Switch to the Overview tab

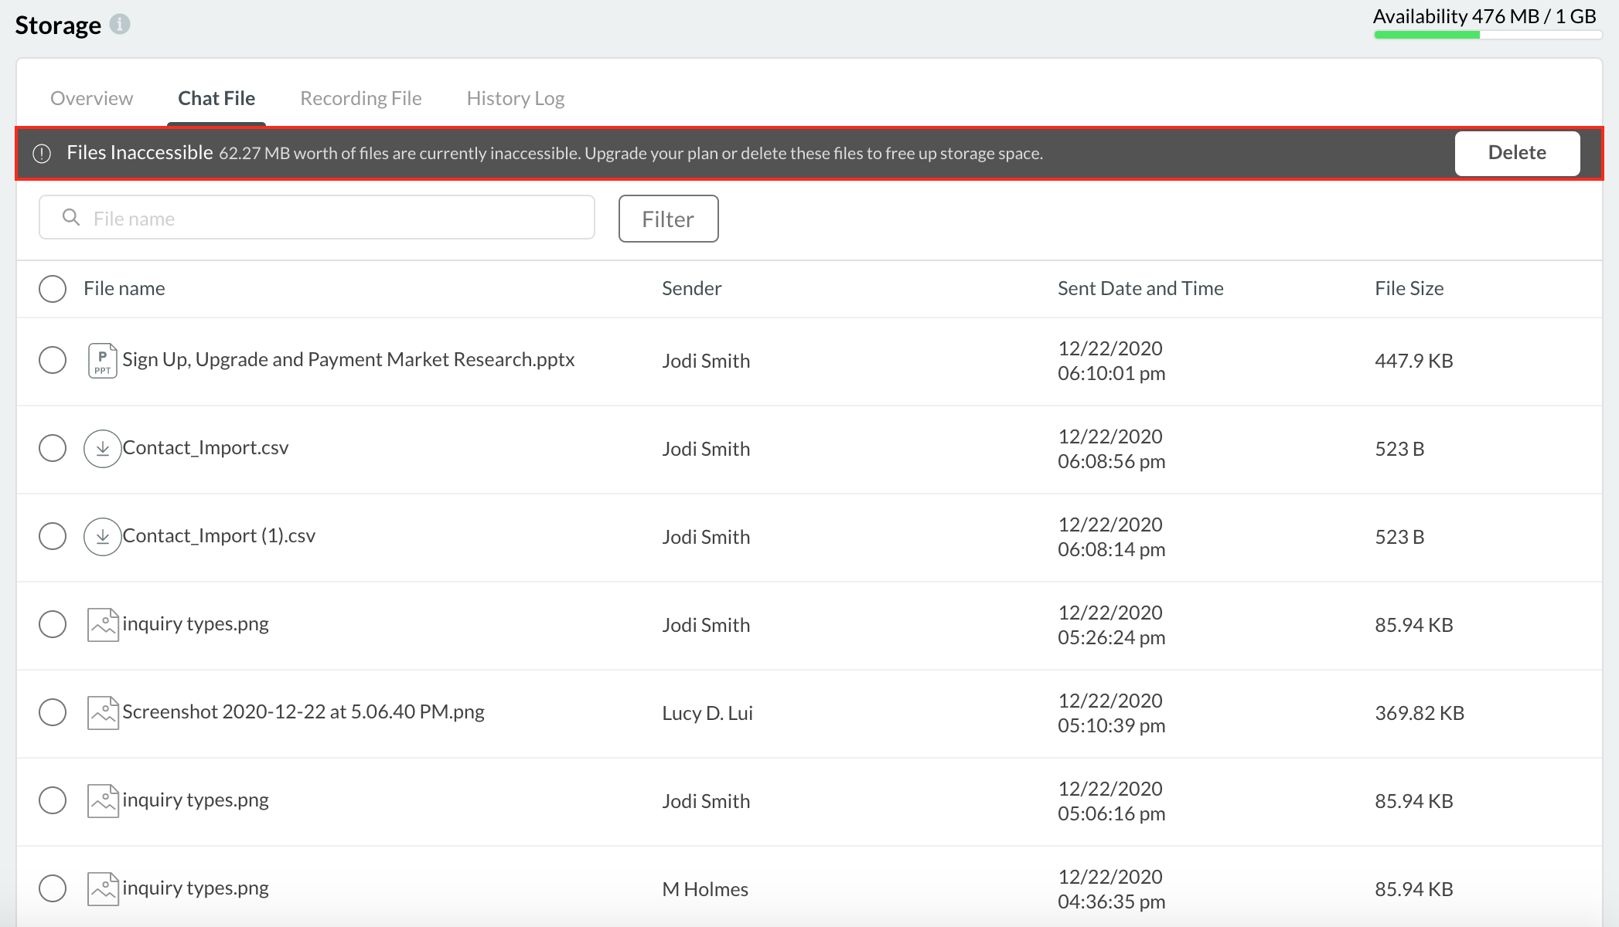click(91, 98)
